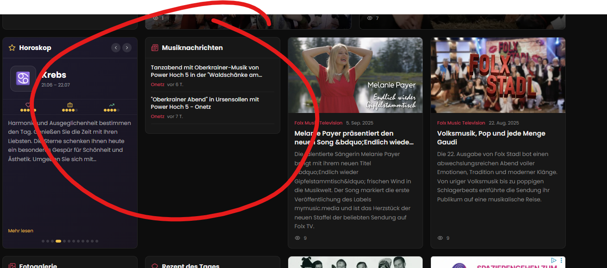
Task: Click the briefcase career rating icon
Action: [x=70, y=105]
